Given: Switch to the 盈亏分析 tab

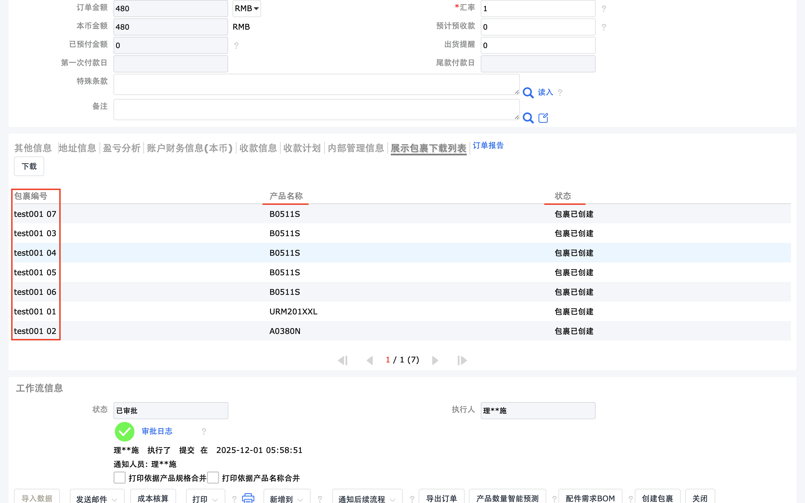Looking at the screenshot, I should coord(121,148).
